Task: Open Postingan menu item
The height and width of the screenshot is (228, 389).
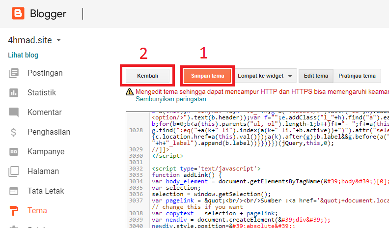Action: 45,73
